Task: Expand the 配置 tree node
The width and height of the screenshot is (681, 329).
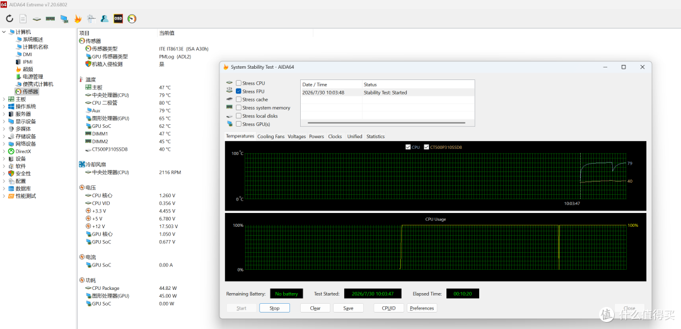Action: pos(4,181)
